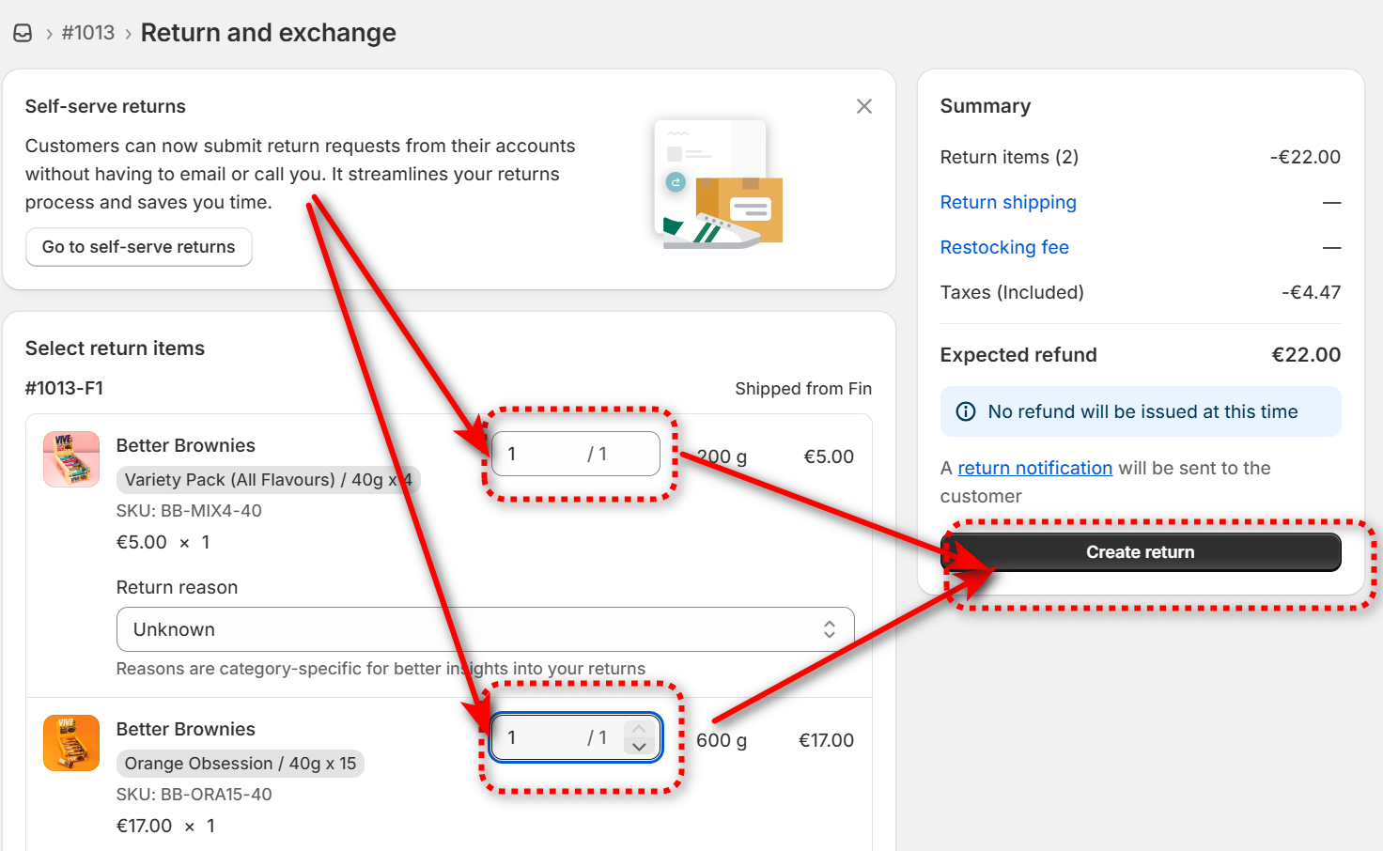Click Go to self-serve returns button
The width and height of the screenshot is (1383, 851).
pos(138,247)
